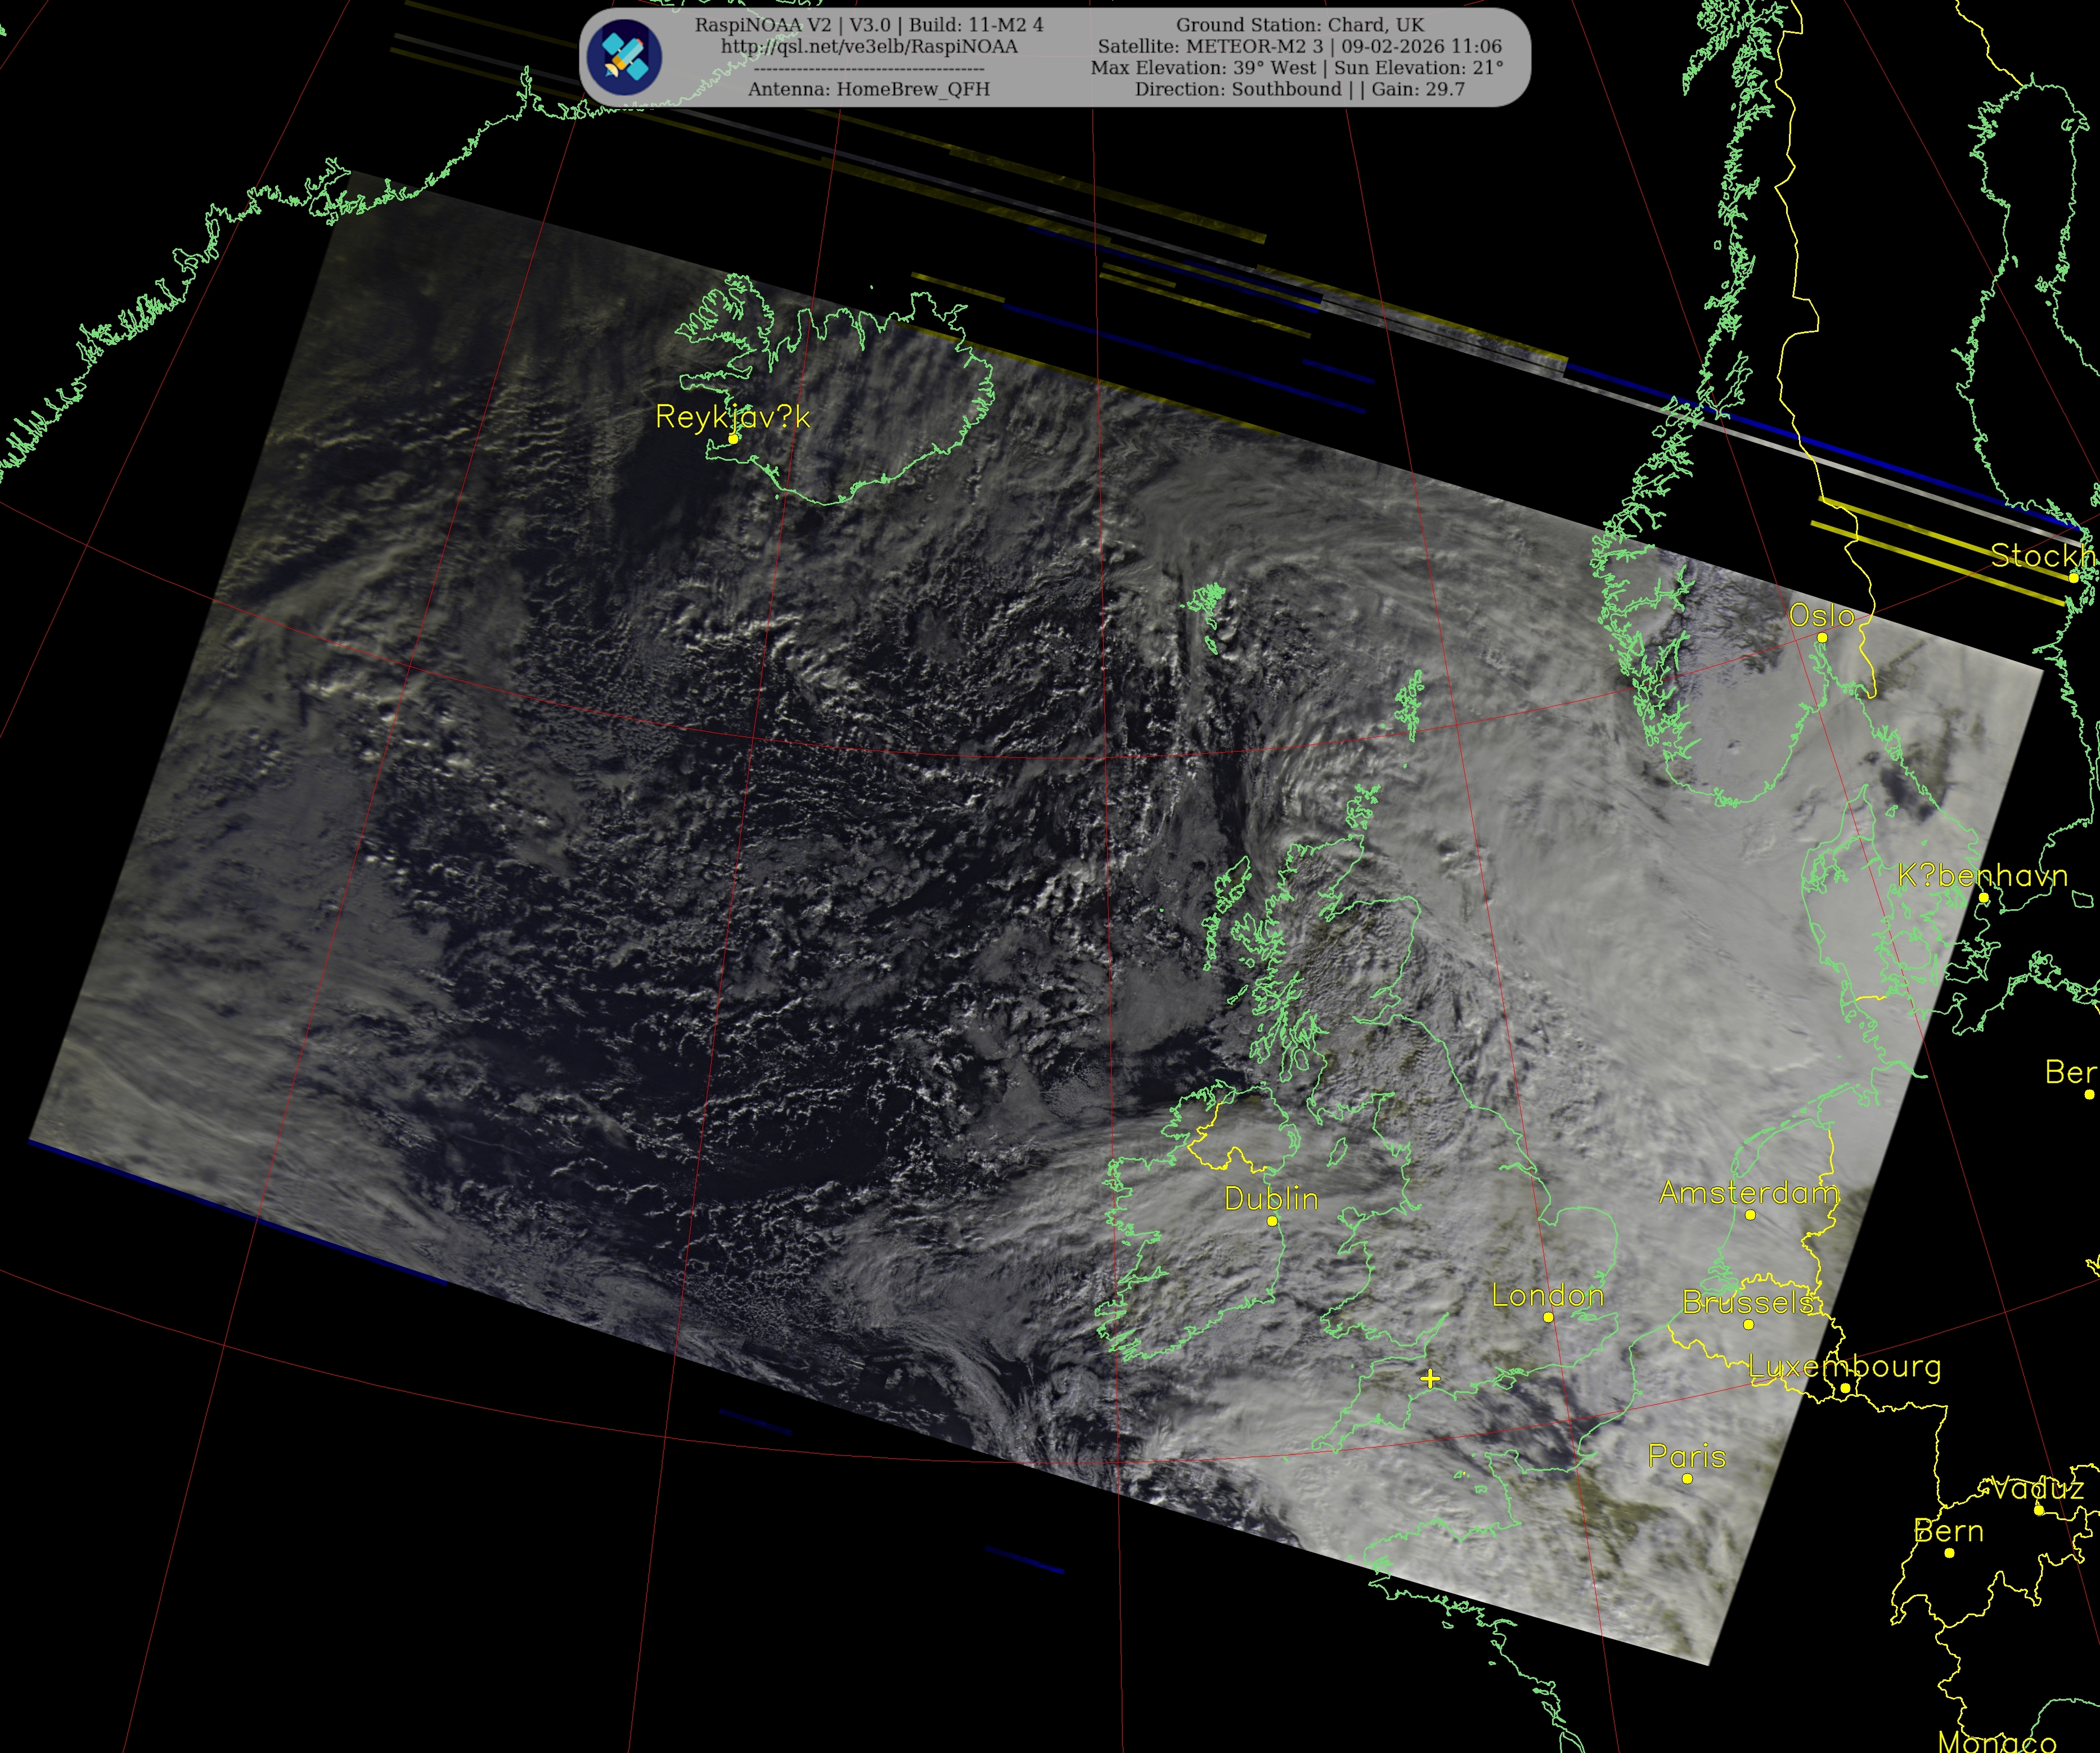
Task: Click the Max Elevation 39° West text
Action: click(1203, 68)
